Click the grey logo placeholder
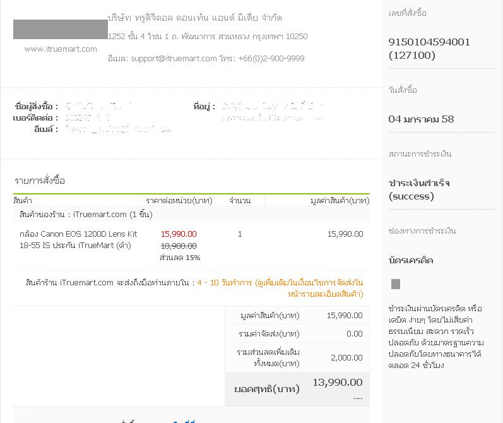This screenshot has height=423, width=503. click(61, 29)
